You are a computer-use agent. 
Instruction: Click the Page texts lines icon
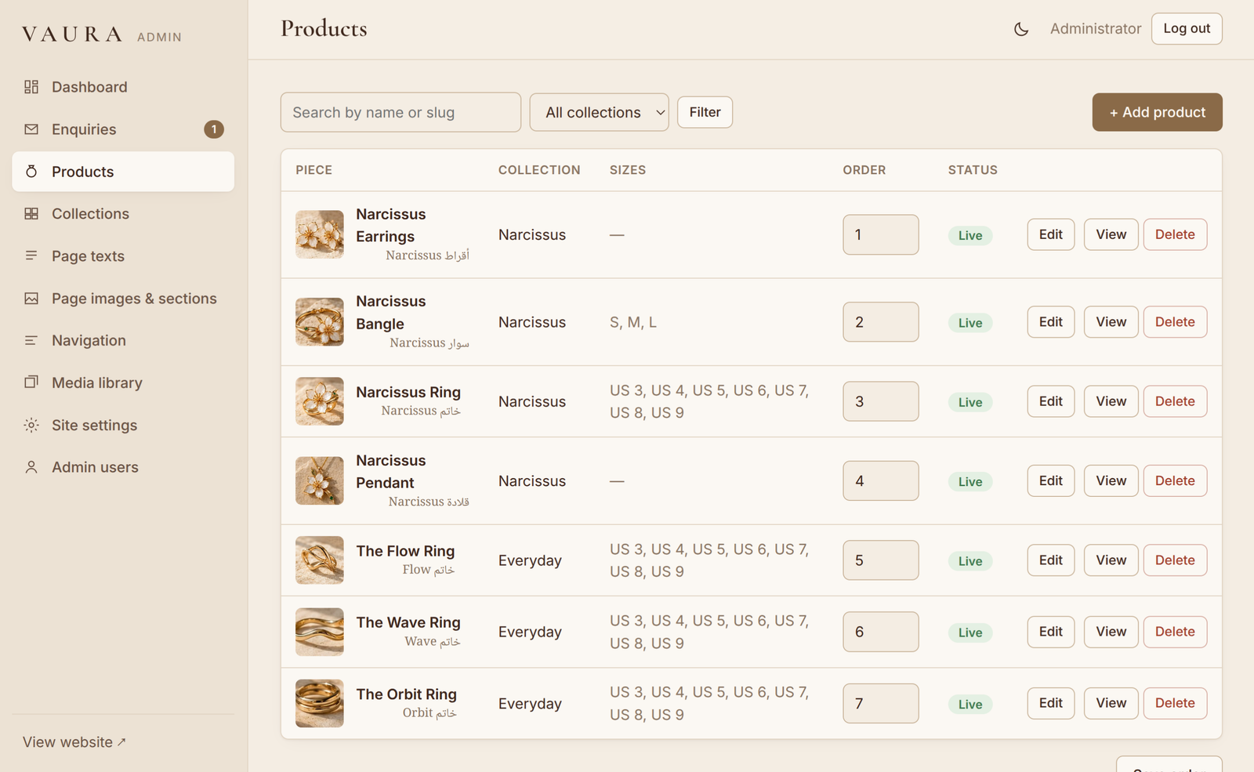point(31,256)
